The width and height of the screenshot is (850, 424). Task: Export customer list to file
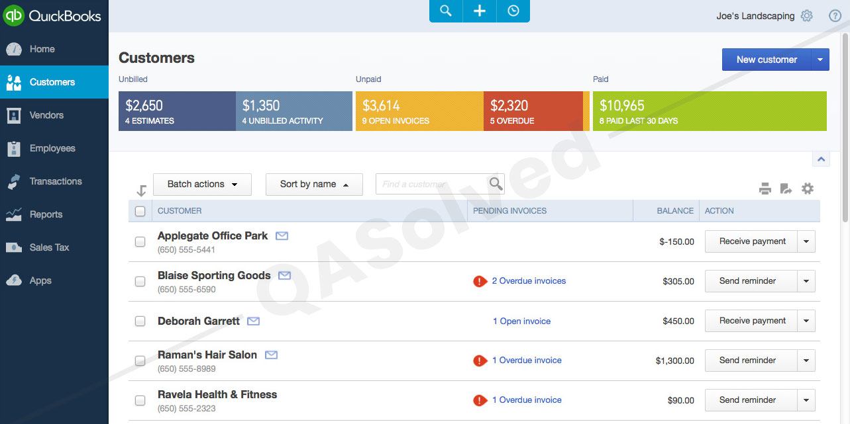786,189
